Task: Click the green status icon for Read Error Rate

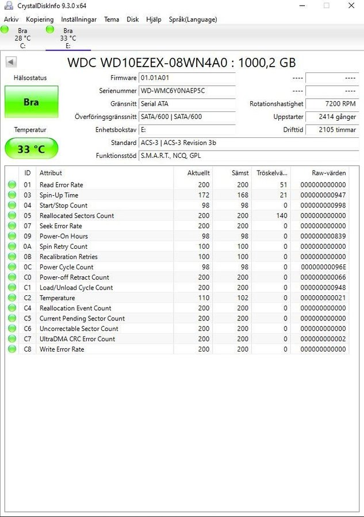Action: coord(12,185)
